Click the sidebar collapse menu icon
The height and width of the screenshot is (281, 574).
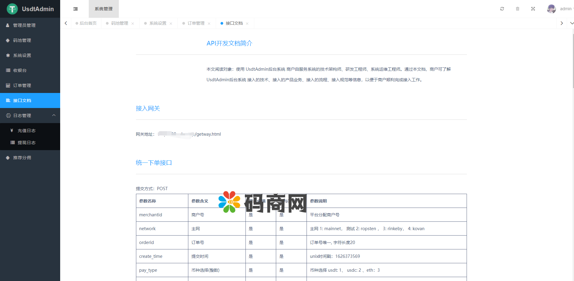tap(76, 9)
